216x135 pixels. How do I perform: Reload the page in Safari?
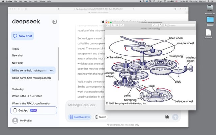[x=133, y=9]
